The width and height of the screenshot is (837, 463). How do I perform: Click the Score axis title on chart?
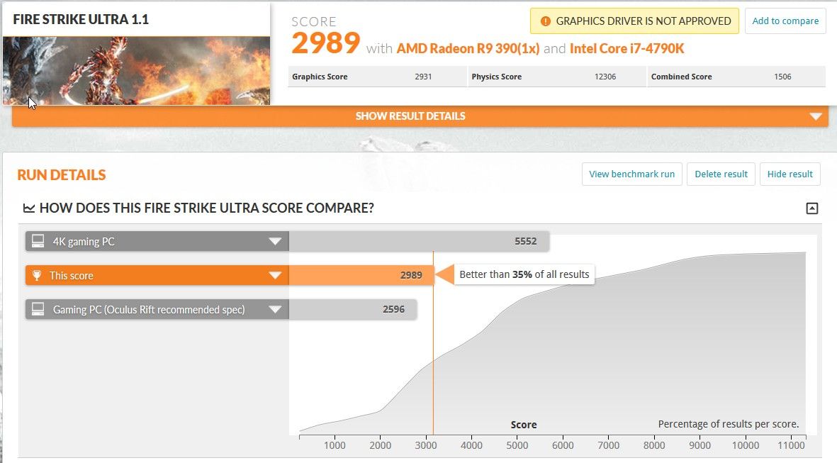[x=524, y=425]
